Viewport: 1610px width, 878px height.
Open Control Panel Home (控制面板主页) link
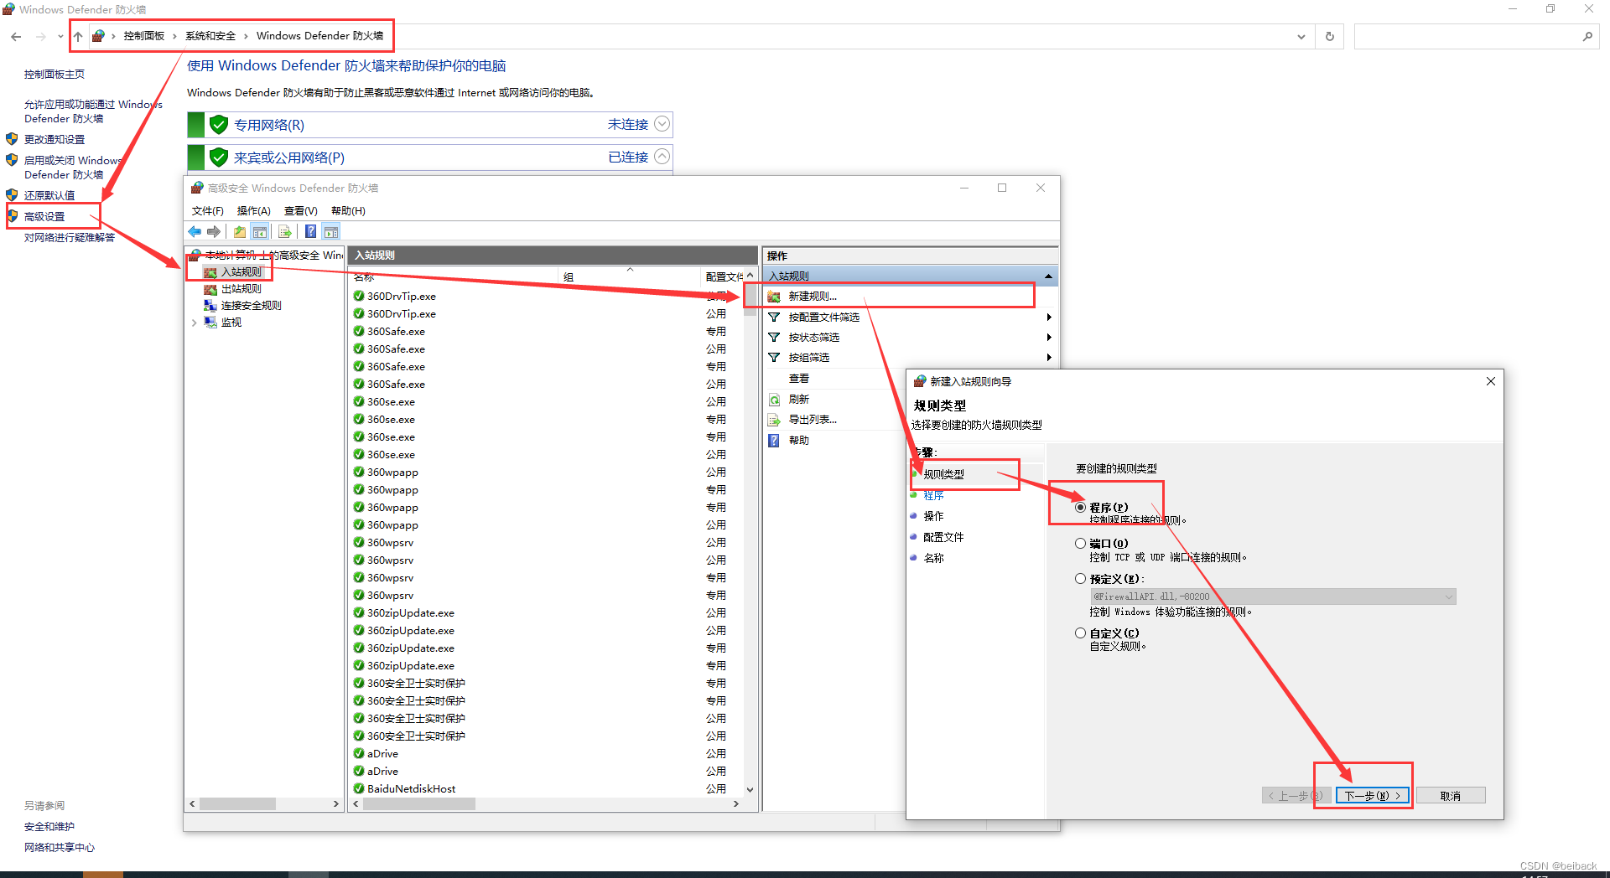click(x=55, y=75)
